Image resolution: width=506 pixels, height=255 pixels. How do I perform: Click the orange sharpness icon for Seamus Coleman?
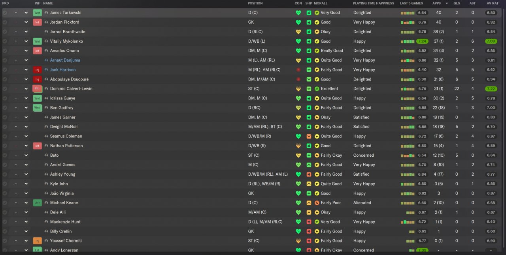point(309,136)
